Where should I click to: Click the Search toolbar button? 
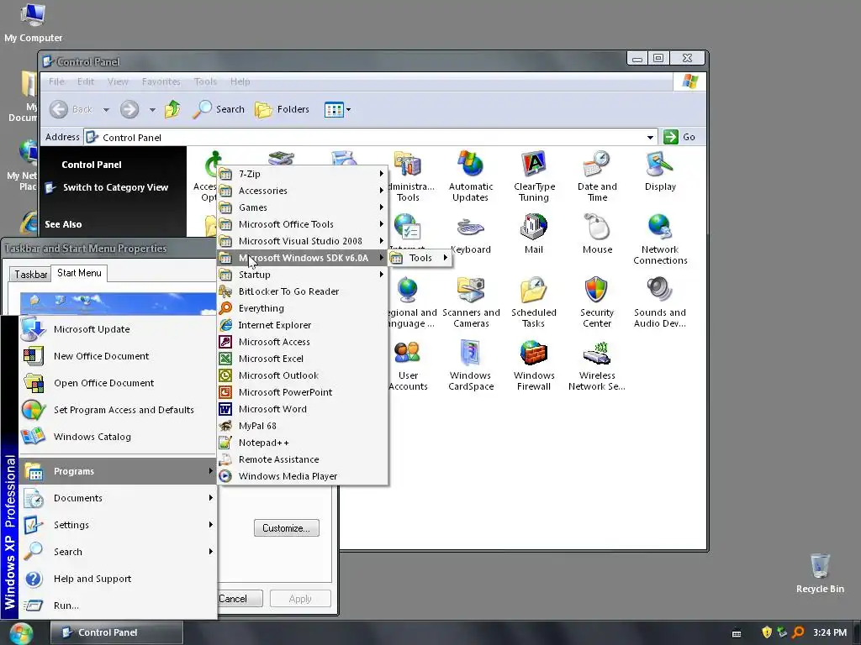pyautogui.click(x=219, y=109)
